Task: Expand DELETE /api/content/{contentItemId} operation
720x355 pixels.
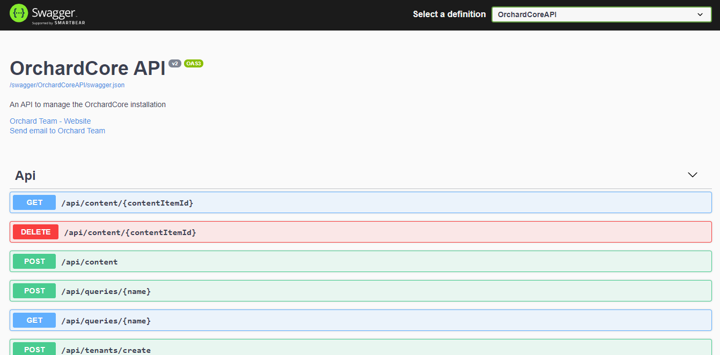Action: (x=361, y=232)
